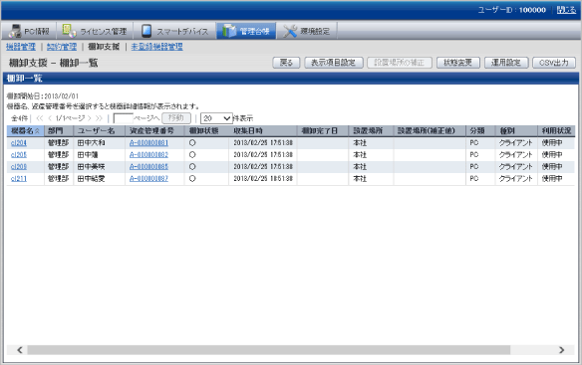The image size is (582, 365).
Task: Open asset number link in cl204 row
Action: point(148,143)
